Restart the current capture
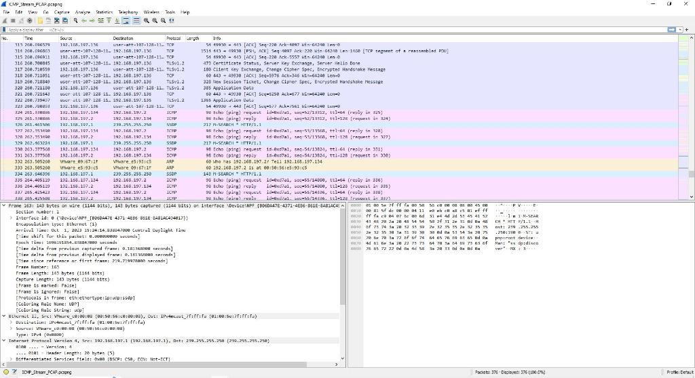Screen dimensions: 695x378 [x=21, y=20]
